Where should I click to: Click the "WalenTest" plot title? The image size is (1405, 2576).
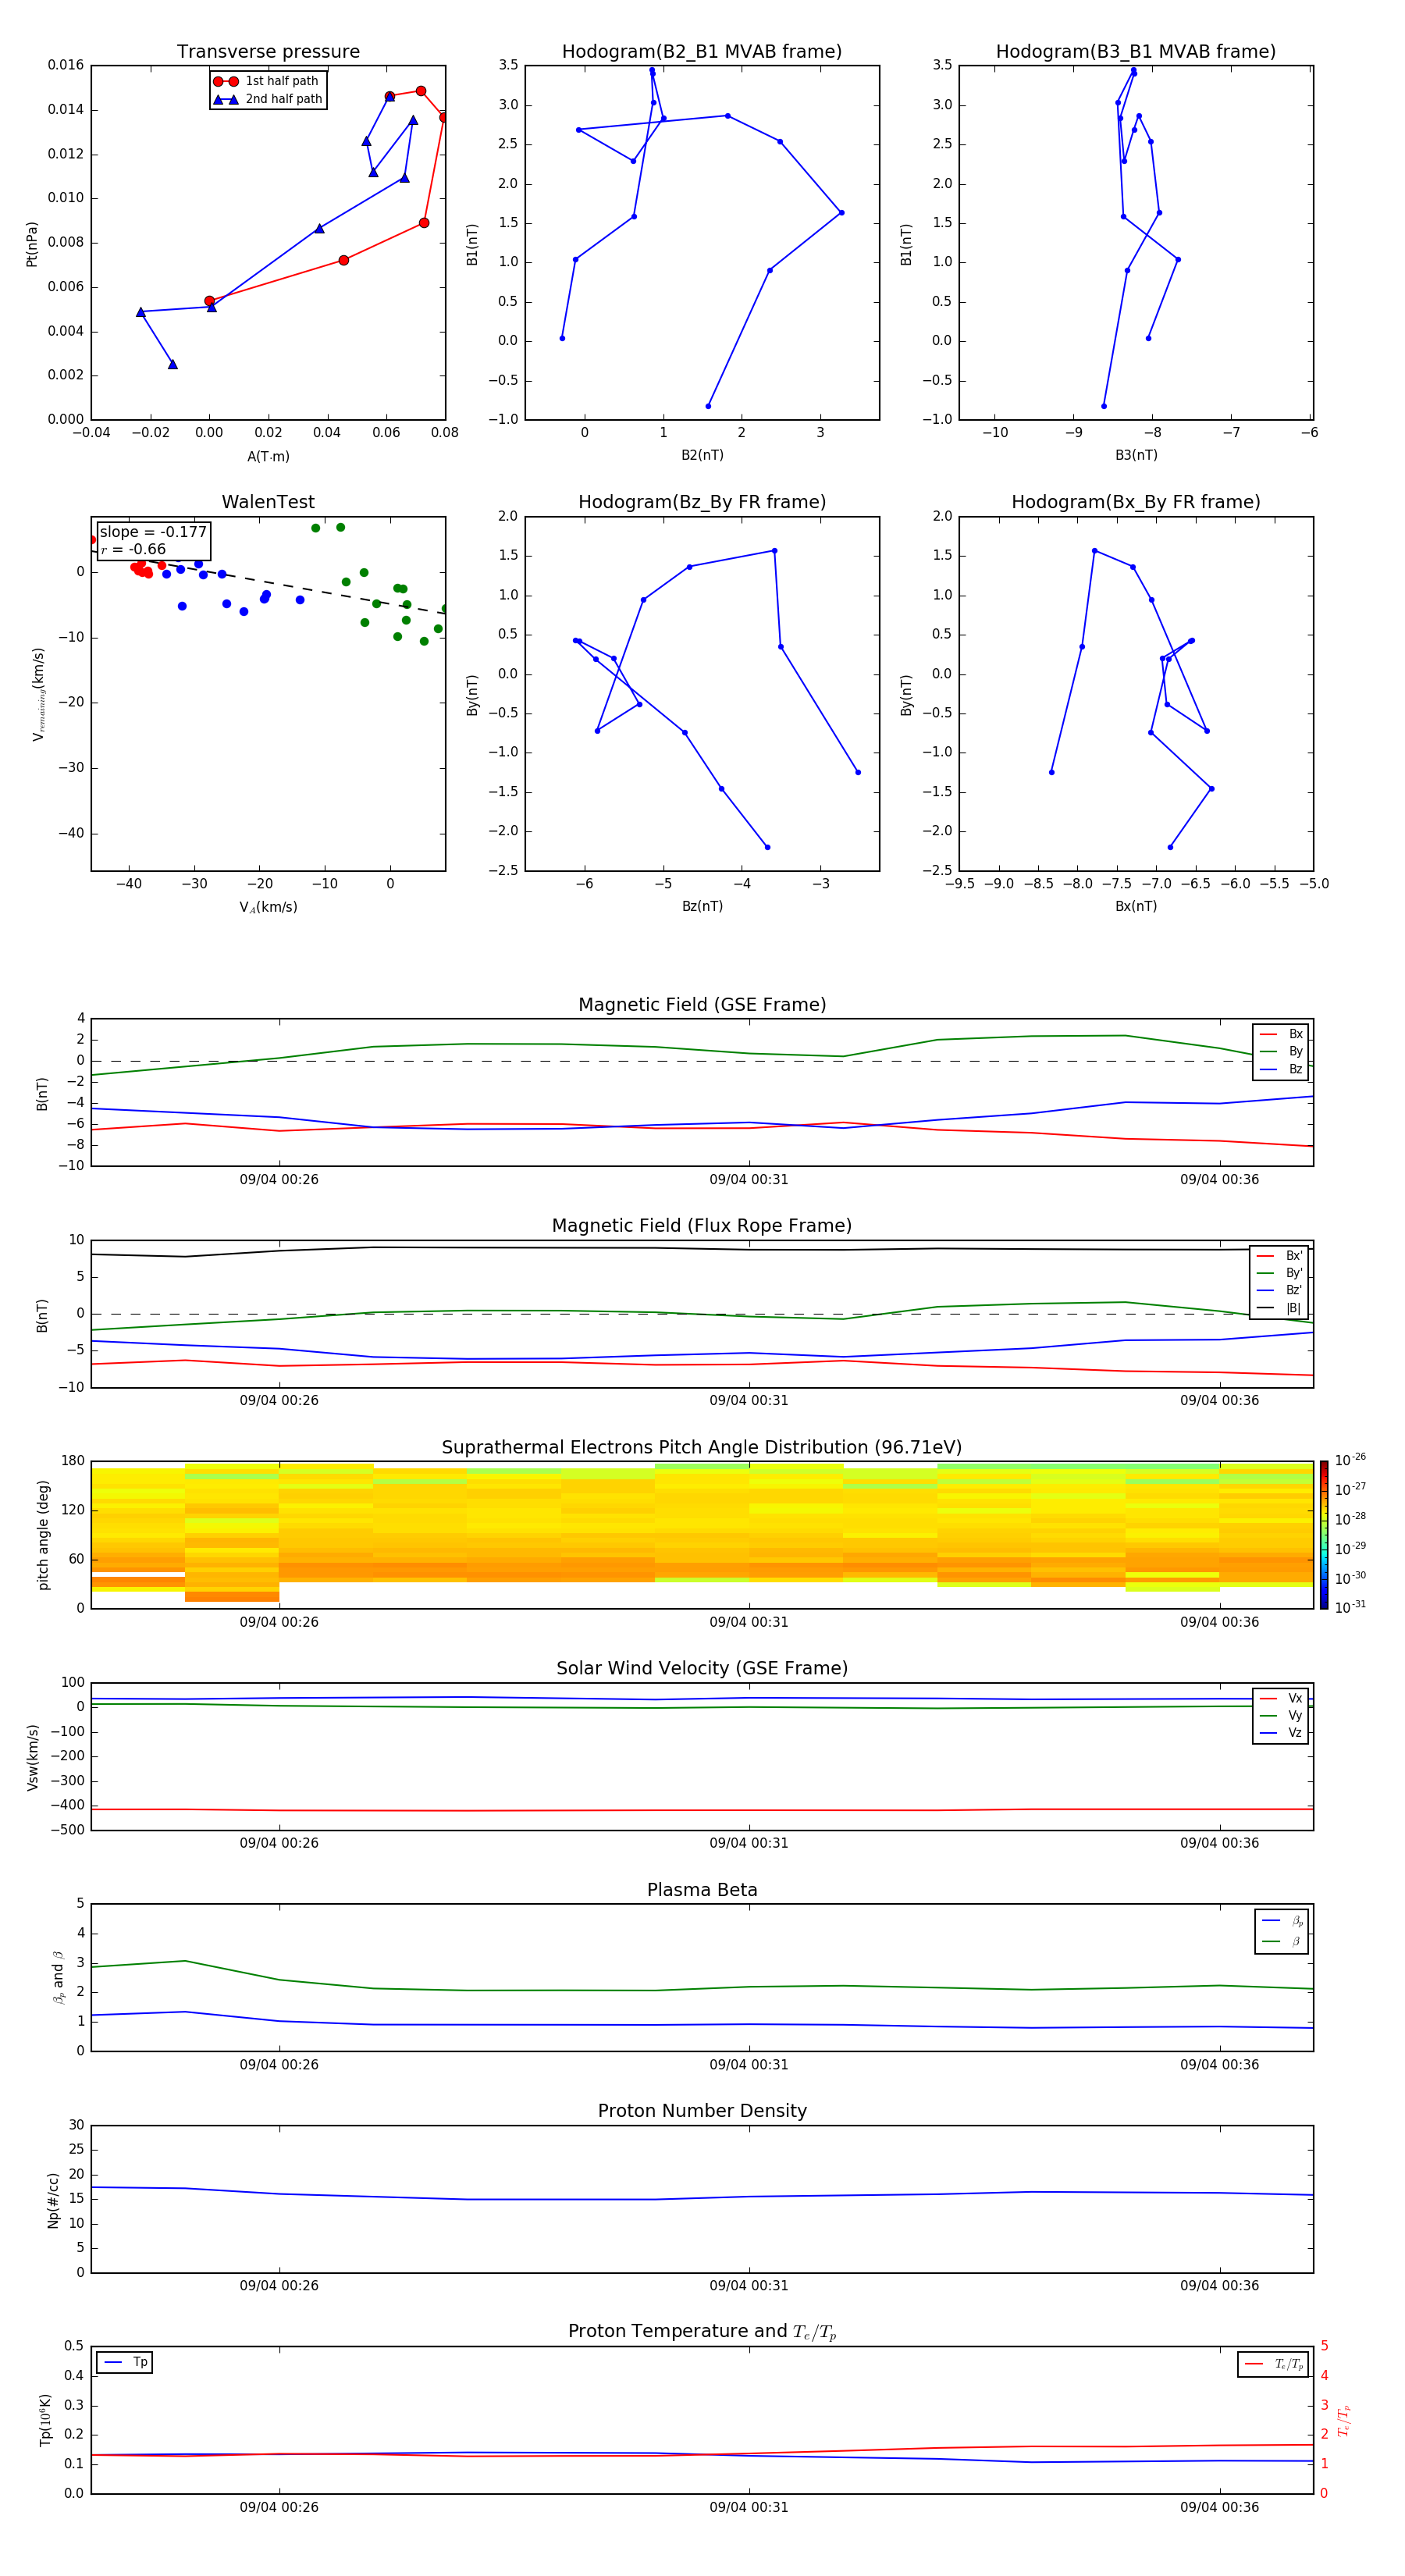(268, 502)
